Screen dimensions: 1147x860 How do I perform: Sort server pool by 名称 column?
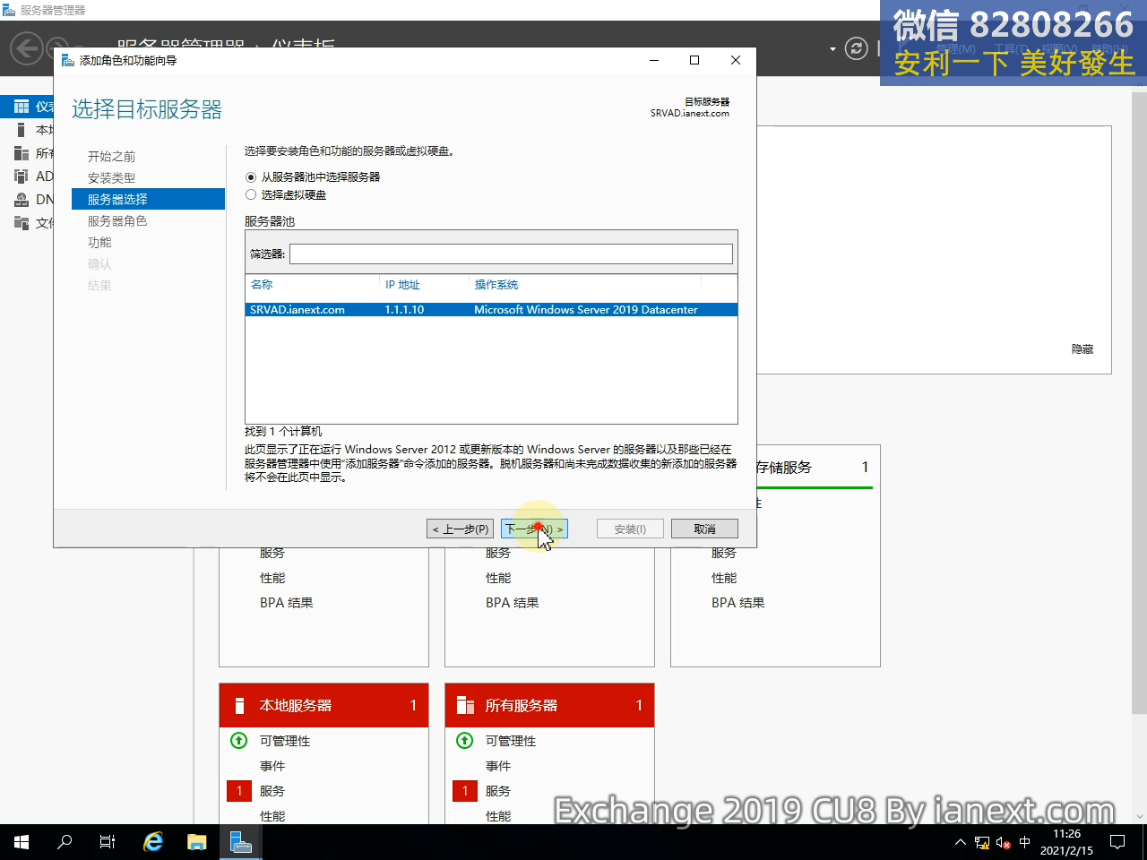[x=262, y=285]
